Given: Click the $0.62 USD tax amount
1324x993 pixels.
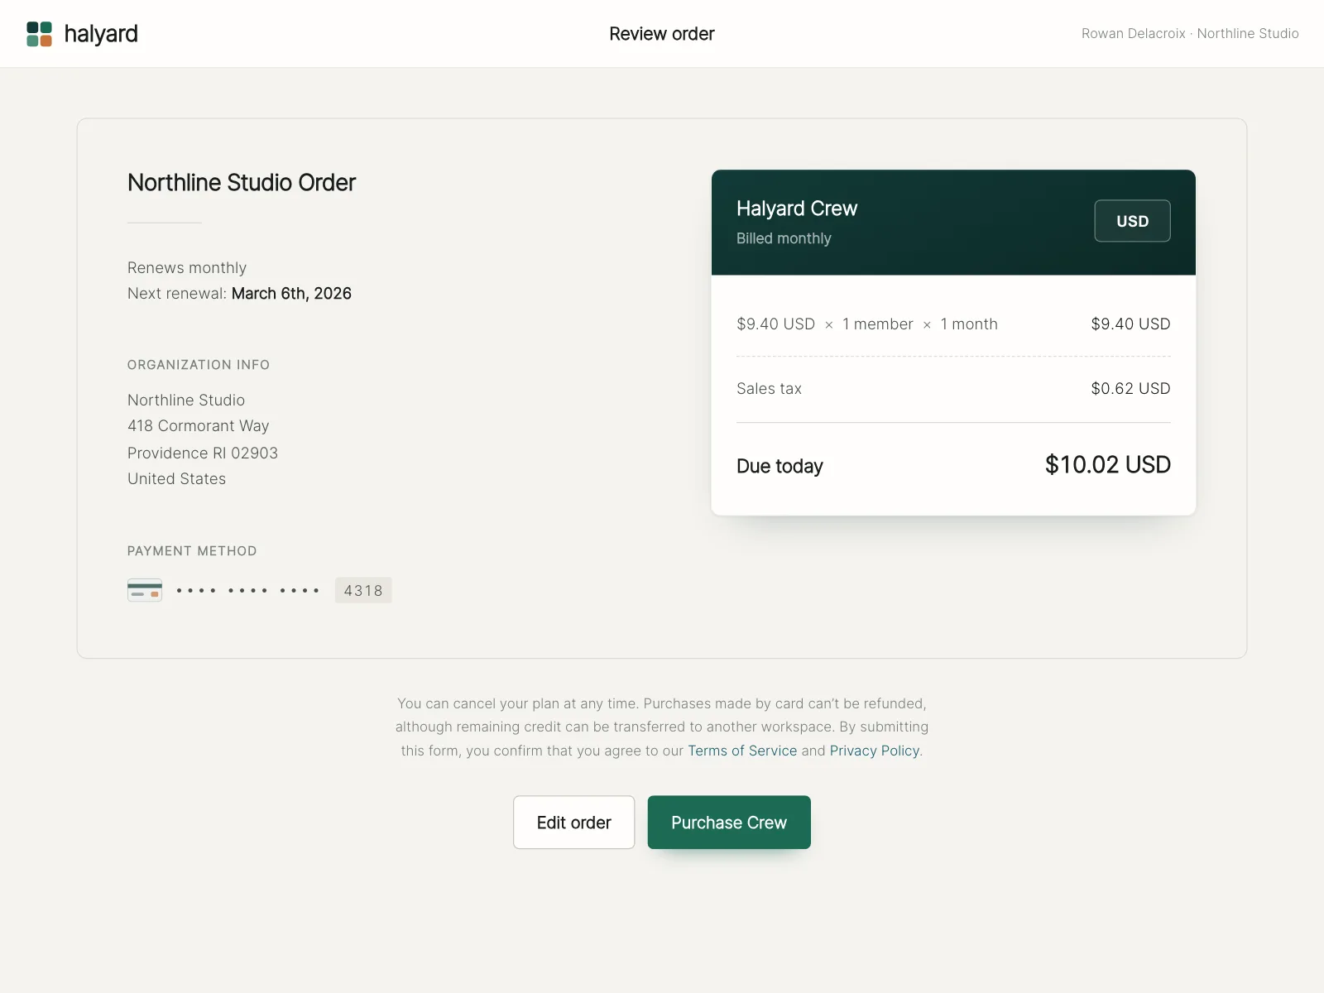Looking at the screenshot, I should [x=1130, y=389].
